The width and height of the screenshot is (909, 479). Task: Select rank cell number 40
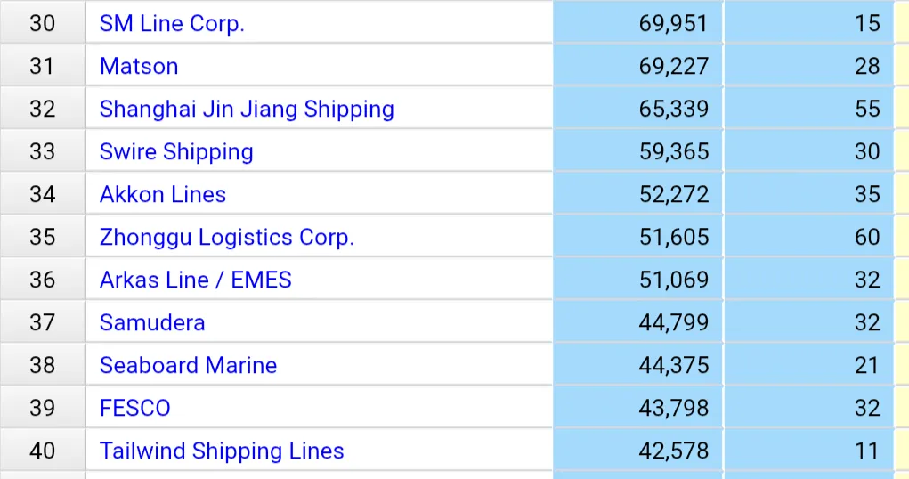coord(43,451)
